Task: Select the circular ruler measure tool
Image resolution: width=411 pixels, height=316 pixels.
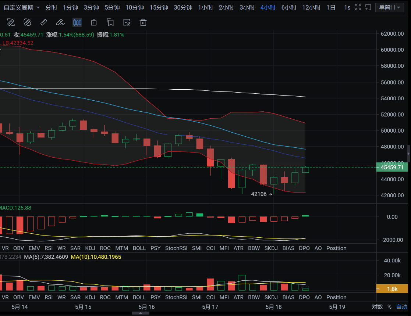Action: (x=27, y=22)
